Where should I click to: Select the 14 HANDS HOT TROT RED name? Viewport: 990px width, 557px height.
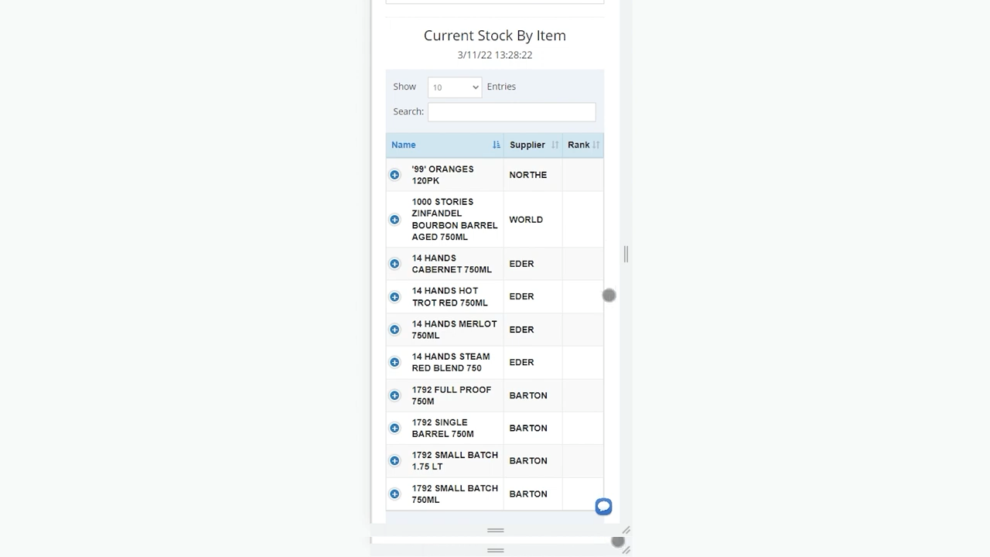tap(449, 297)
